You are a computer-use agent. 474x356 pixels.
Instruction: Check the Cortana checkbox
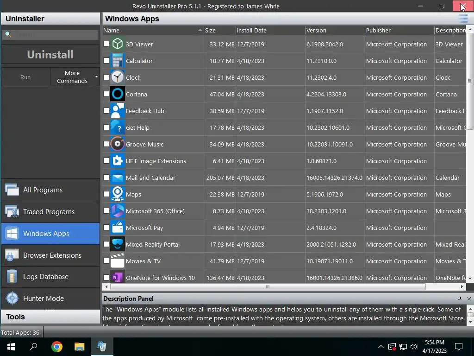click(x=106, y=94)
